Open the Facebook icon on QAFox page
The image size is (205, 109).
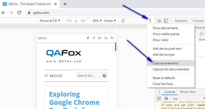tap(94, 38)
